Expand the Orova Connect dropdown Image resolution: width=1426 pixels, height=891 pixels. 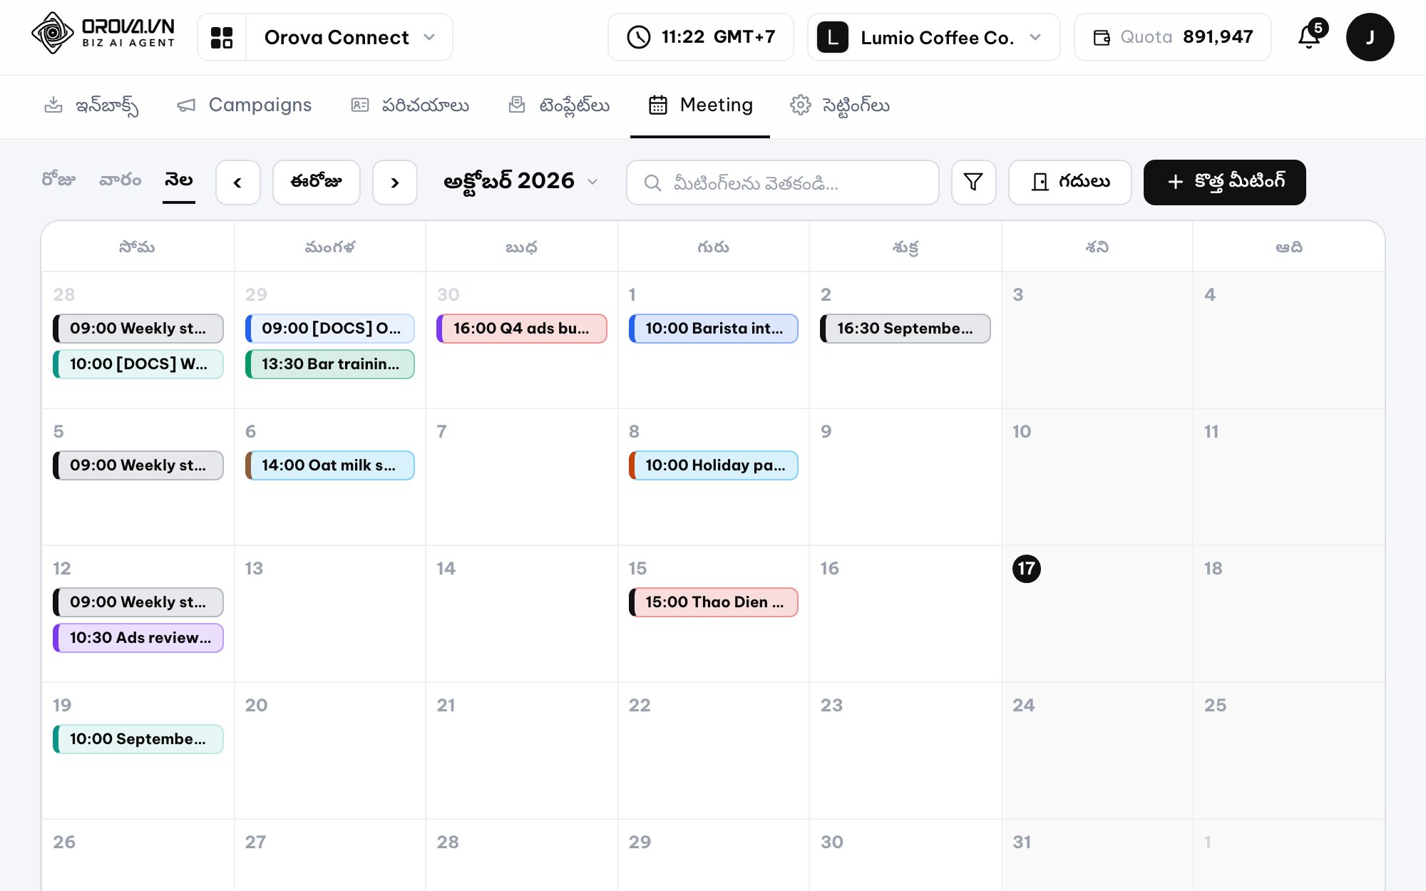pos(349,37)
